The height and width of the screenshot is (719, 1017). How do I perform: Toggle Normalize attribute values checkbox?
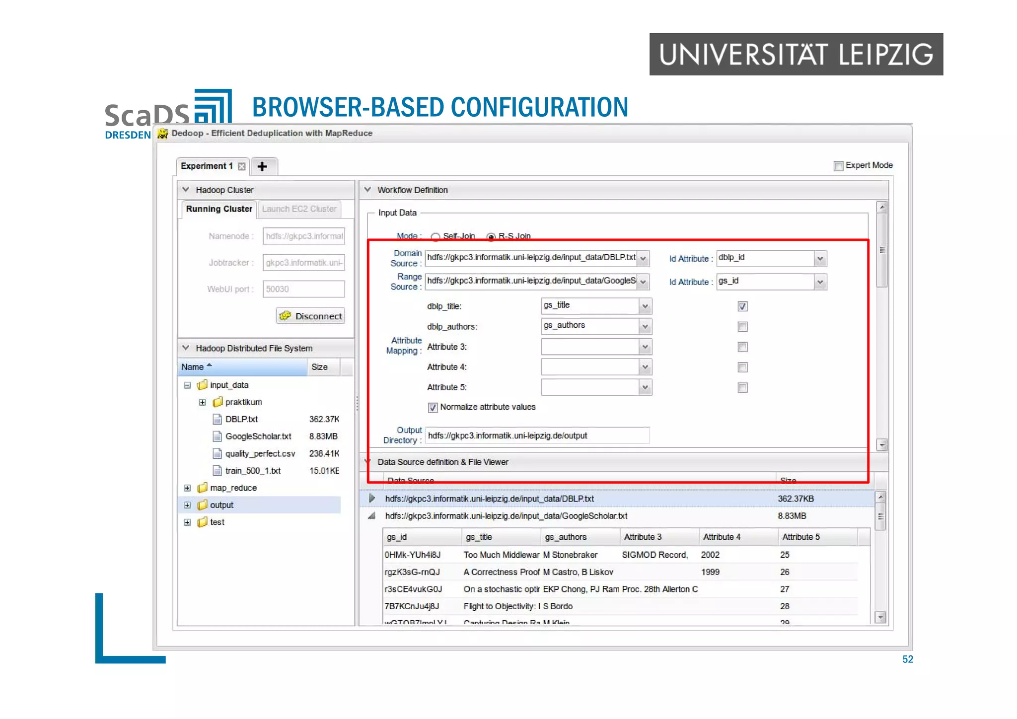pos(433,408)
